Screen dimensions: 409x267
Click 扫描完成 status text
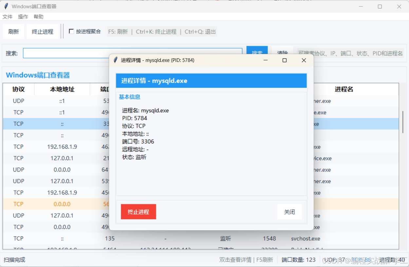coord(14,260)
